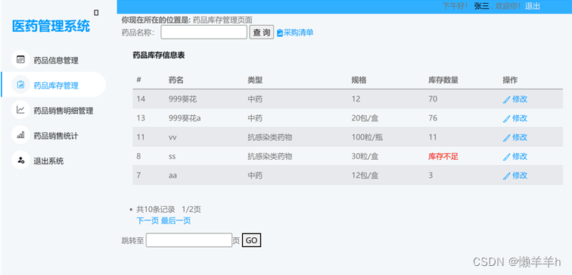The height and width of the screenshot is (275, 572).
Task: Click the pencil icon in the aa row
Action: point(506,176)
